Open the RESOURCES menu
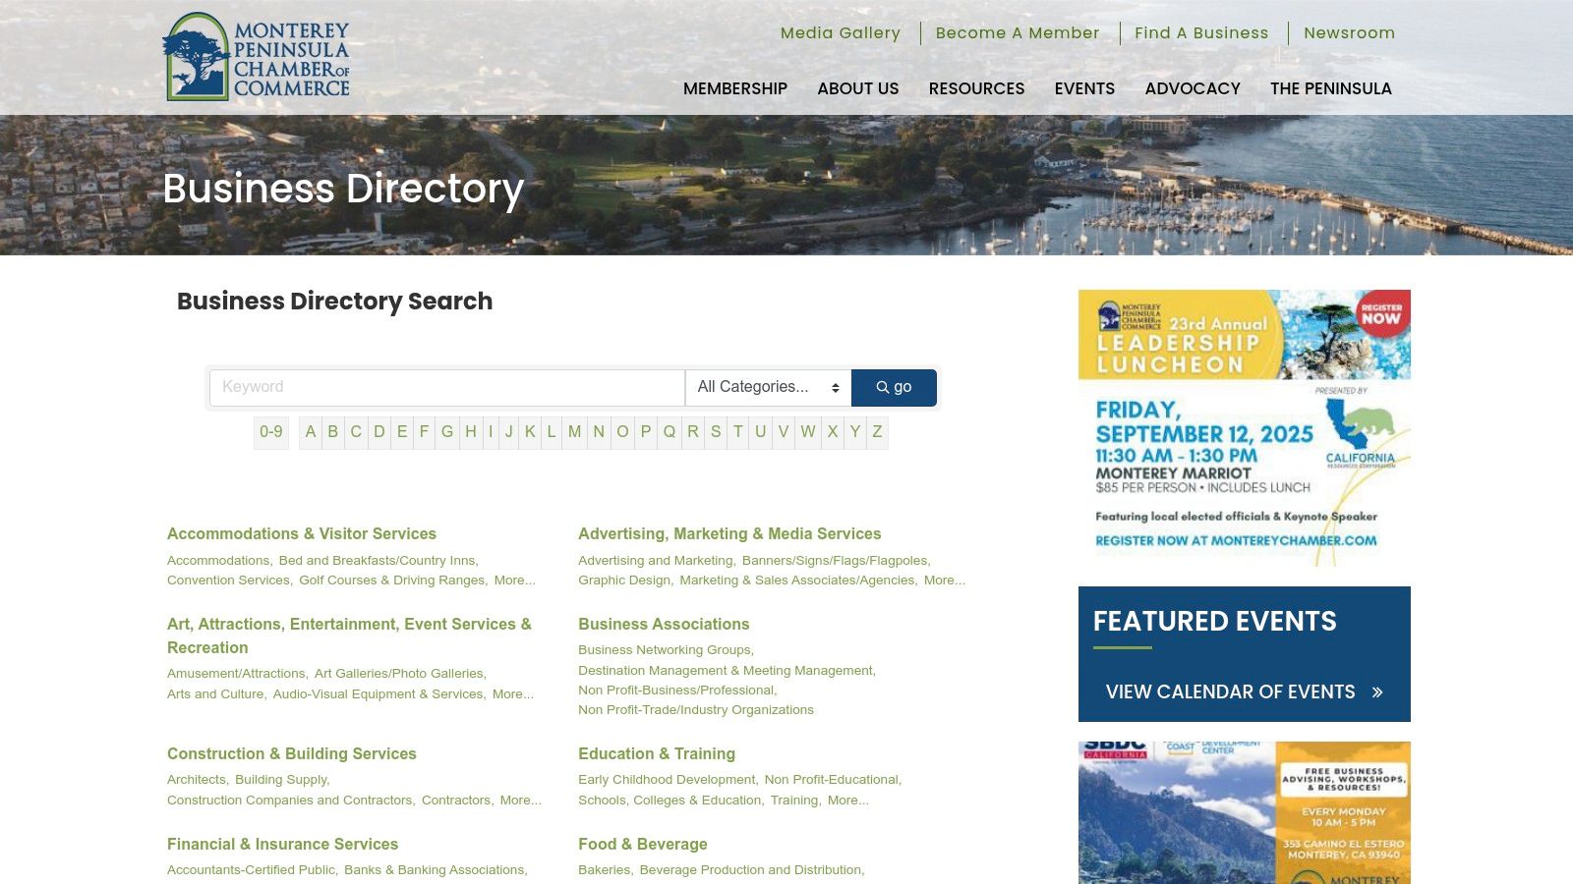 point(976,88)
